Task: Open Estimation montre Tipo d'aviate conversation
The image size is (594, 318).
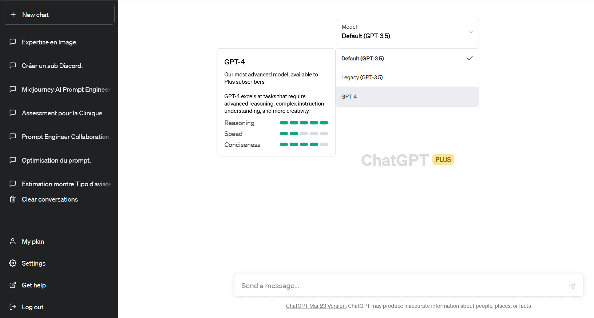Action: [x=59, y=182]
